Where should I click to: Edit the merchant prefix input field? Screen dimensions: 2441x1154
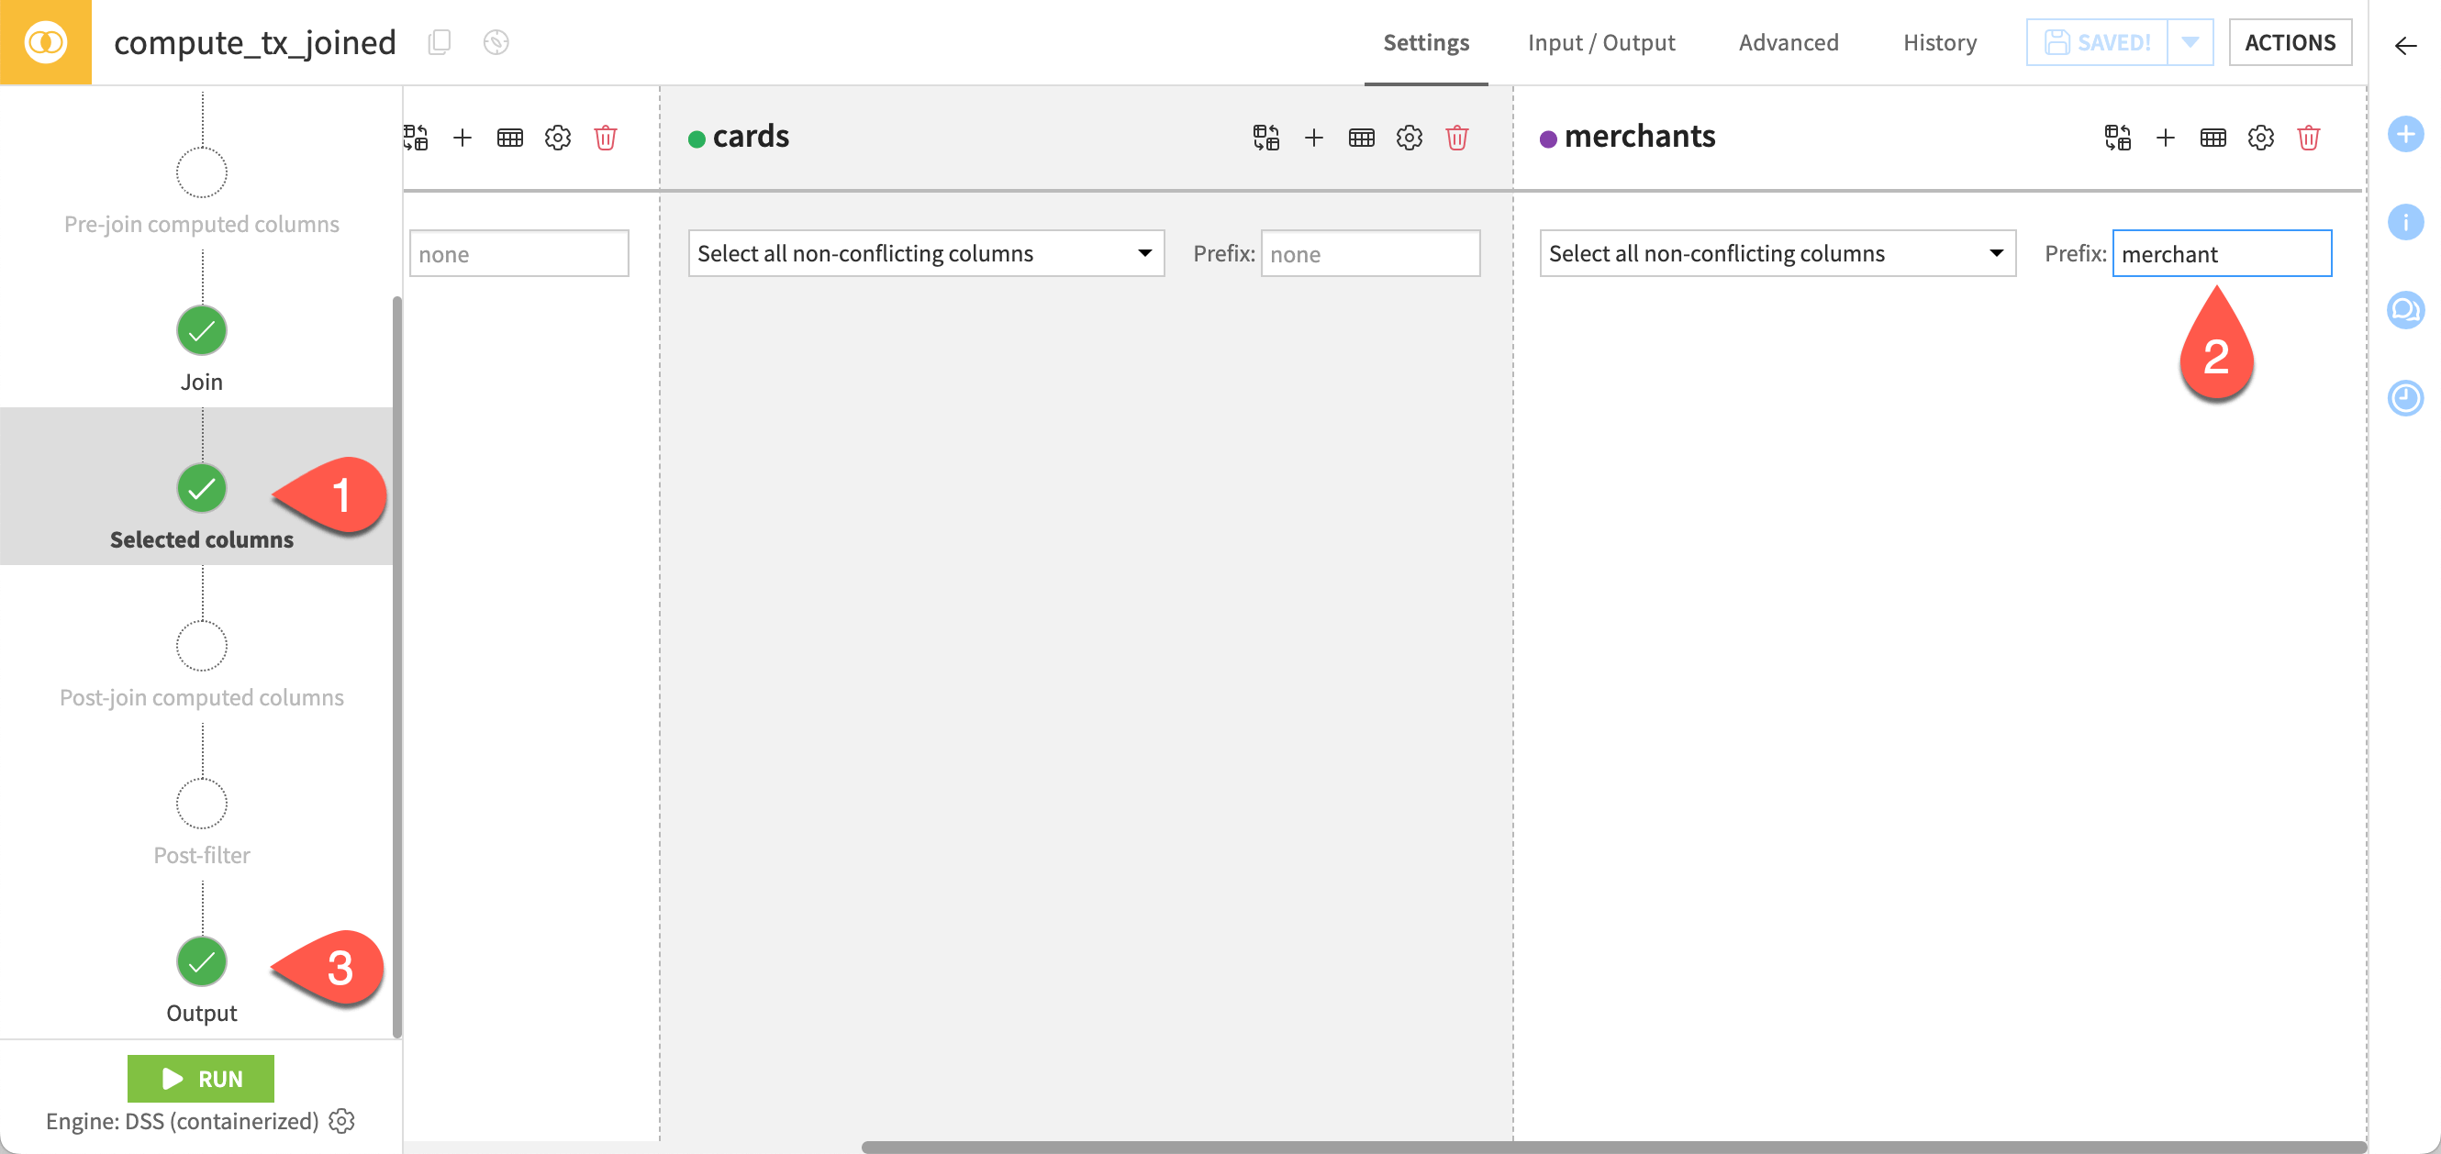(x=2221, y=253)
